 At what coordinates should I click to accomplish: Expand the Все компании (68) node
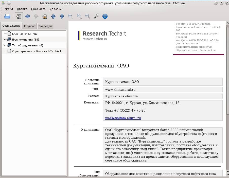click(x=4, y=39)
